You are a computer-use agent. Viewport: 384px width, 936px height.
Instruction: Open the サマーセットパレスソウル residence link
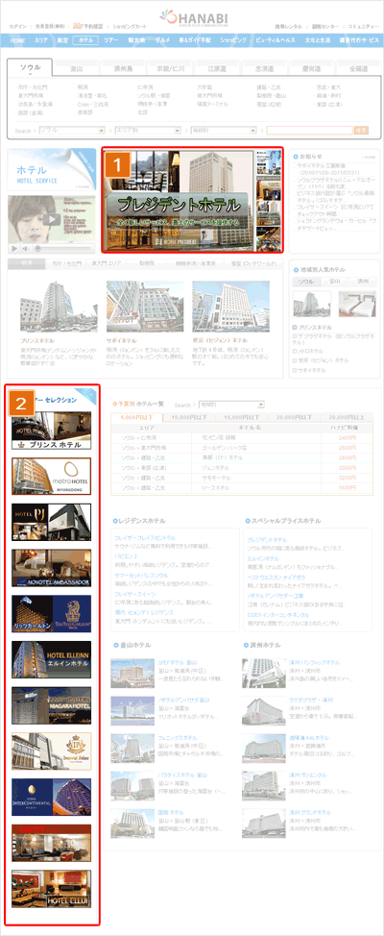(141, 575)
